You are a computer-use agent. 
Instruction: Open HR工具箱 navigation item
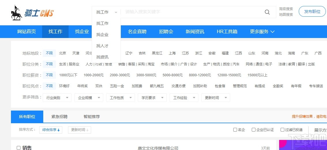[227, 32]
